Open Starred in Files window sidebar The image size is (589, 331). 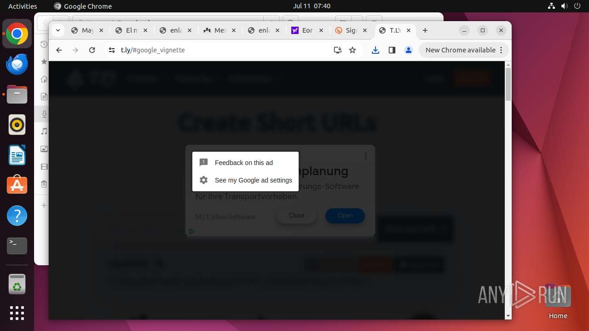pyautogui.click(x=44, y=62)
